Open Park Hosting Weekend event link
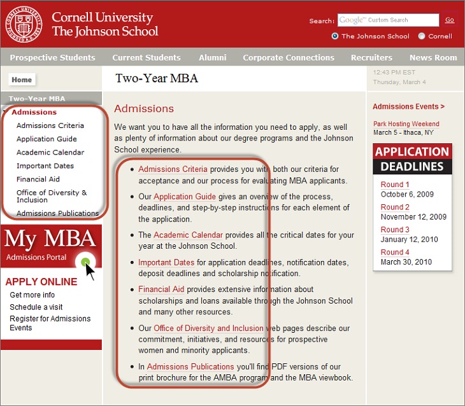 click(x=406, y=124)
